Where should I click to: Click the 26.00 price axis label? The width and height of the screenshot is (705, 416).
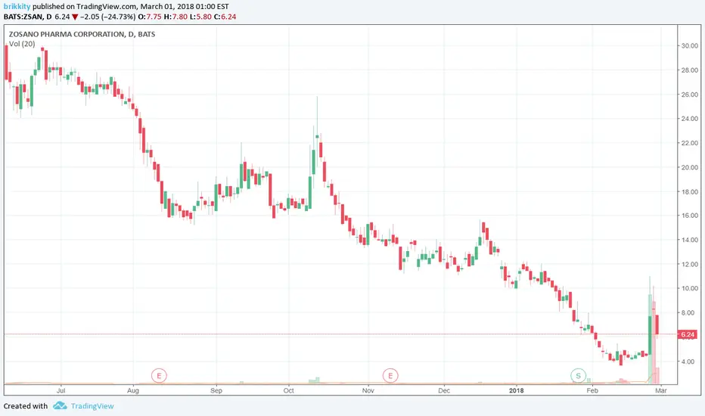[x=690, y=95]
